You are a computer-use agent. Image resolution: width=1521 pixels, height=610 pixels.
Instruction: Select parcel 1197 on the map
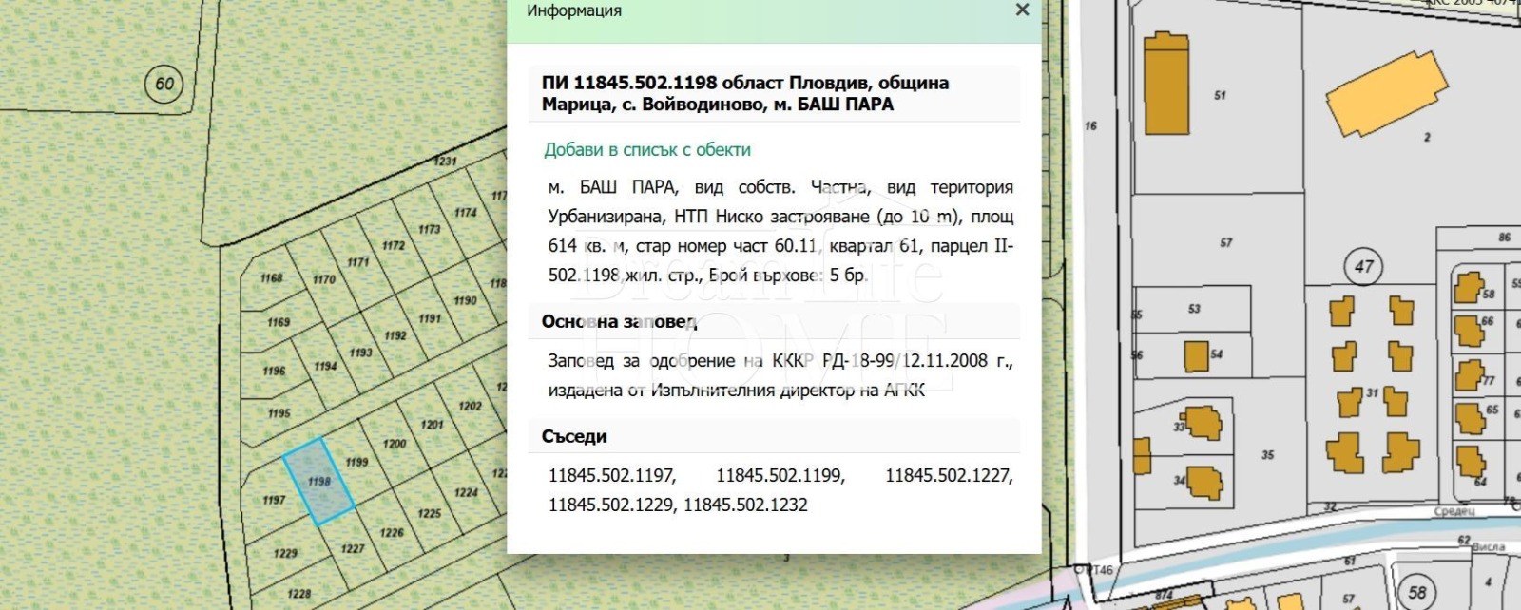click(274, 500)
